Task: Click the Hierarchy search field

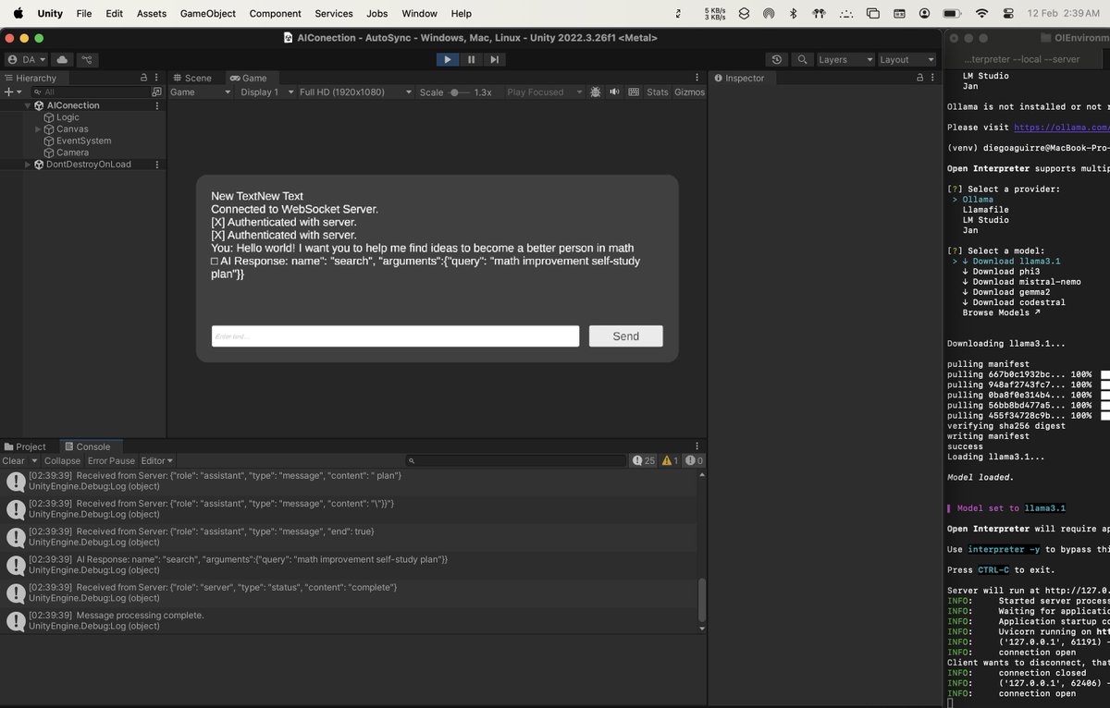Action: 92,92
